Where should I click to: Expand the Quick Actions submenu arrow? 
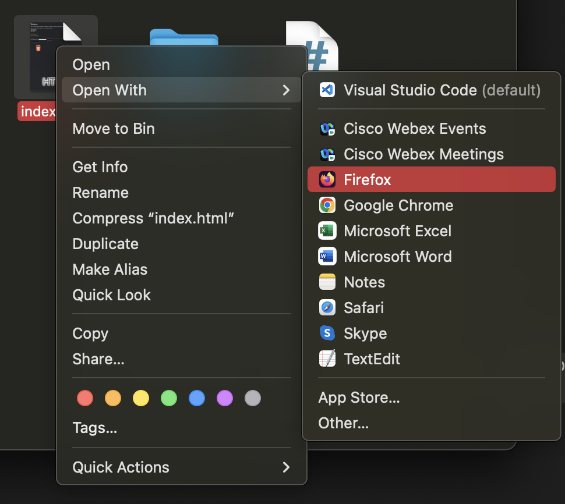click(x=286, y=467)
